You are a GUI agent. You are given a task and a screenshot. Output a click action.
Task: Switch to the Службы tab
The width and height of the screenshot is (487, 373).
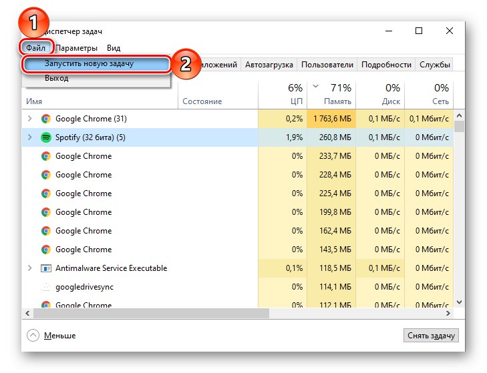coord(434,65)
